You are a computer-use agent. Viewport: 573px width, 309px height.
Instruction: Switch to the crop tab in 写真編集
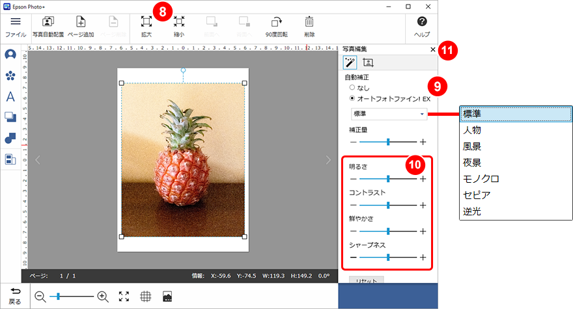click(368, 62)
